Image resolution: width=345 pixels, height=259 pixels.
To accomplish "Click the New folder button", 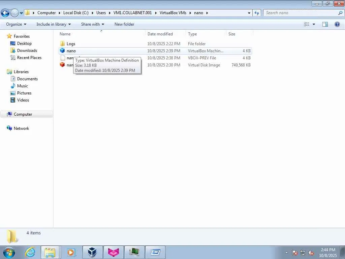I will pos(124,24).
